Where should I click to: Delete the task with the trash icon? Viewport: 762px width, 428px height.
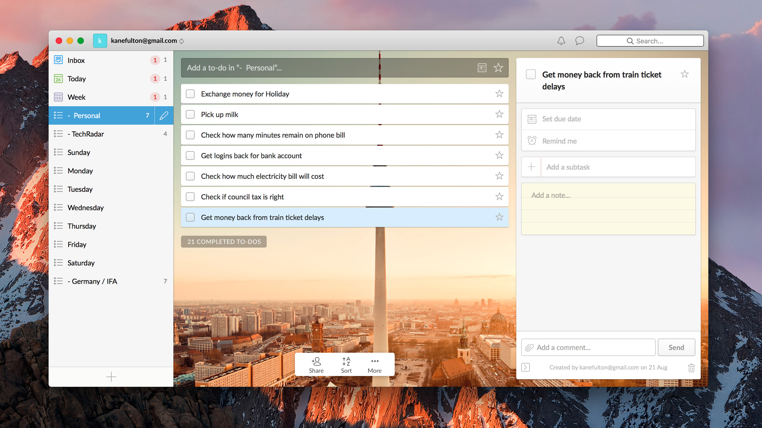coord(691,368)
